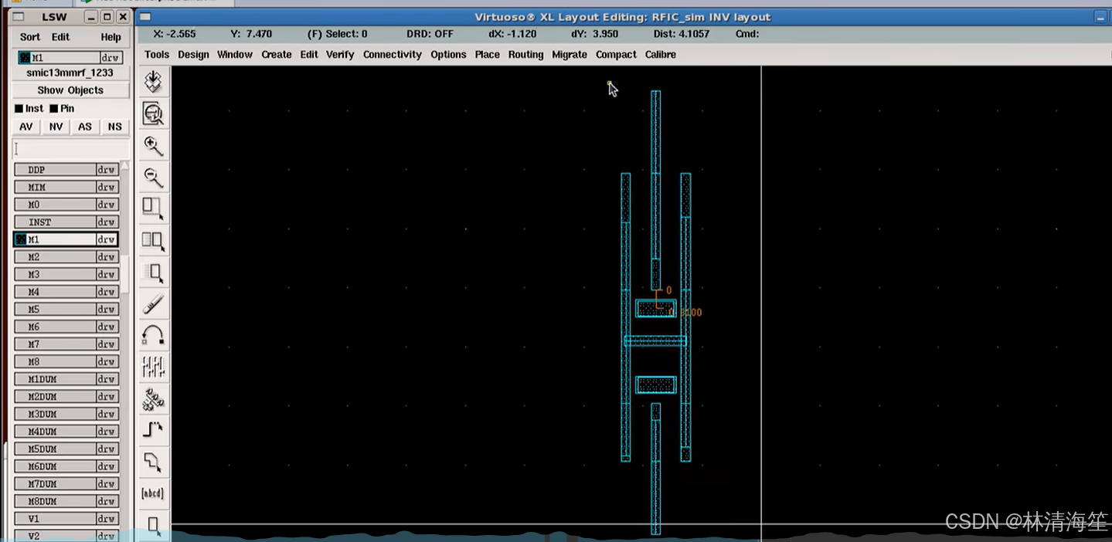
Task: Select the M5 layer row
Action: (66, 310)
